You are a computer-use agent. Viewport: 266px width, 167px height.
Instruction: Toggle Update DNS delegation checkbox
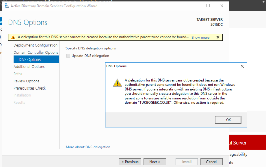coord(68,56)
